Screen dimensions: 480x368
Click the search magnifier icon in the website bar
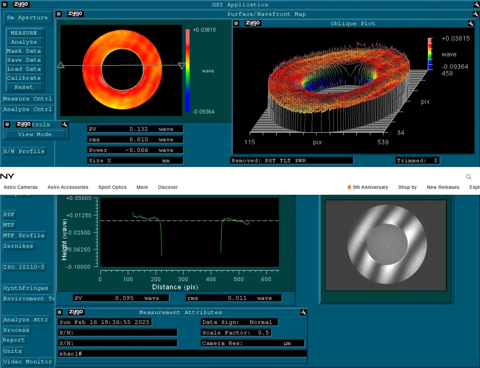[x=468, y=177]
